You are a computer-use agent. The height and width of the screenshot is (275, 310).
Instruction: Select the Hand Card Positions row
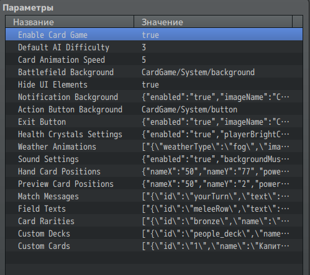154,171
